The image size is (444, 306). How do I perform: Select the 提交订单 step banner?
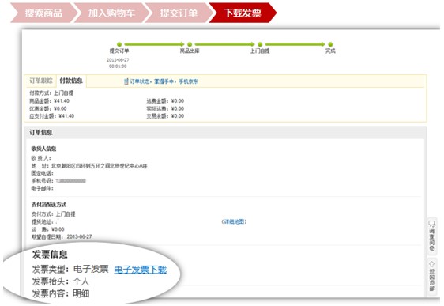179,13
